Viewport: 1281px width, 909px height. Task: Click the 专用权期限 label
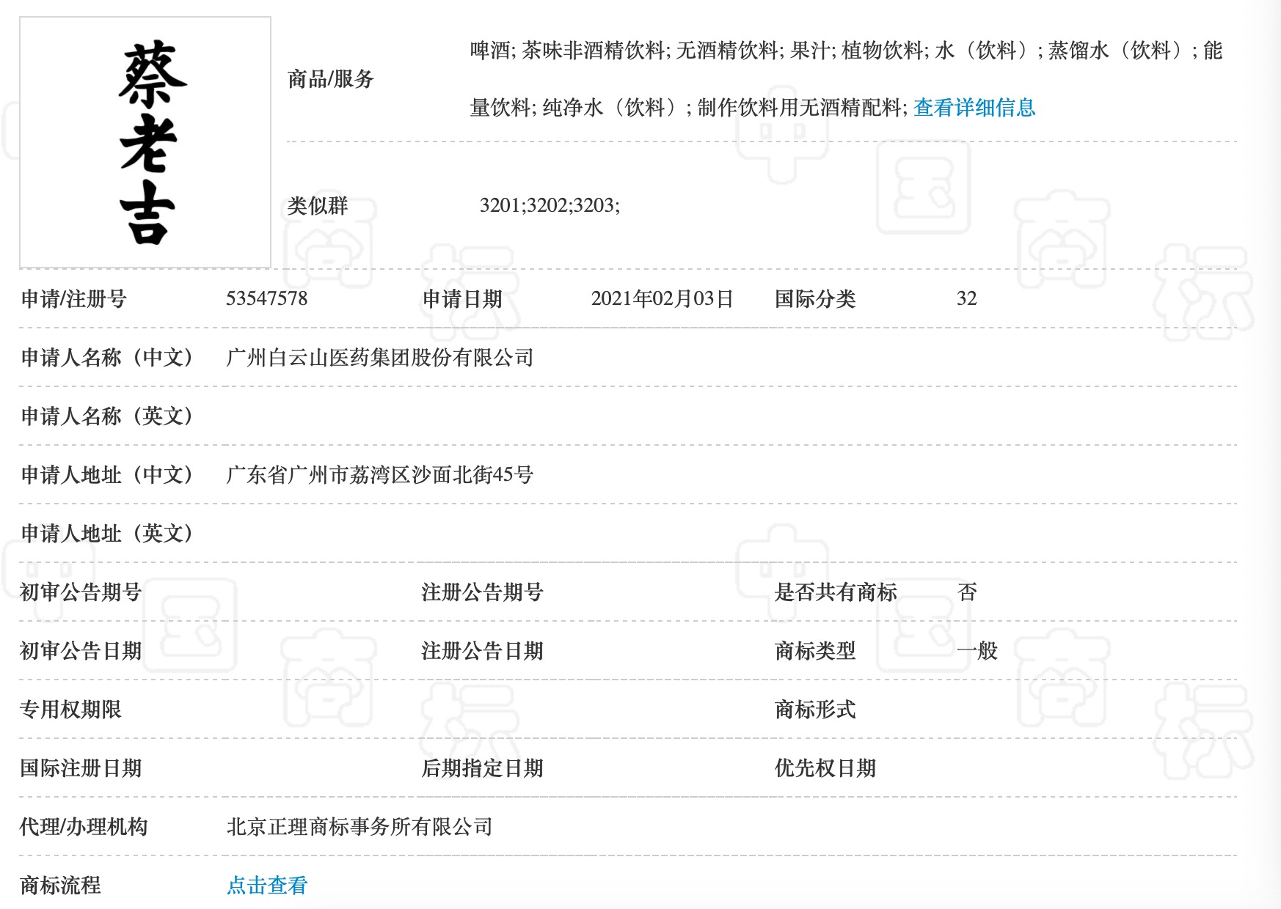(x=70, y=710)
